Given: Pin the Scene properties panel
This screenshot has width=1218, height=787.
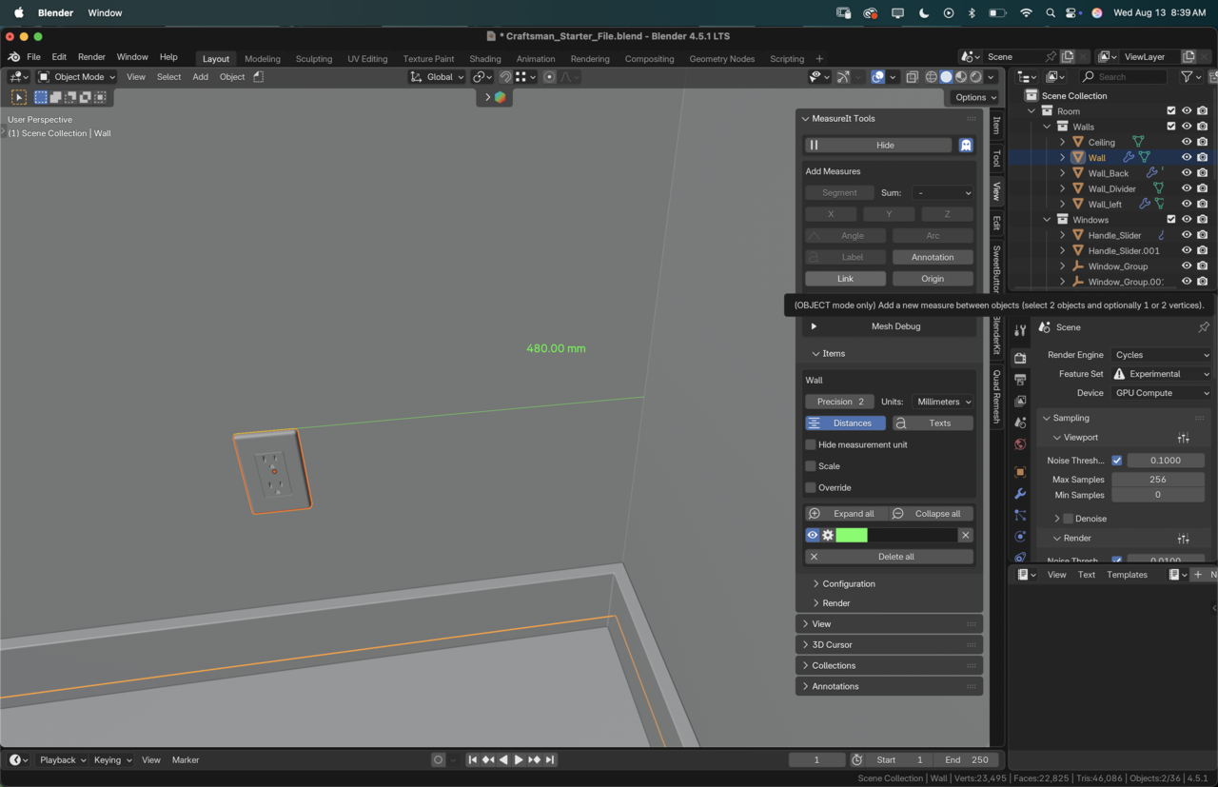Looking at the screenshot, I should point(1203,327).
